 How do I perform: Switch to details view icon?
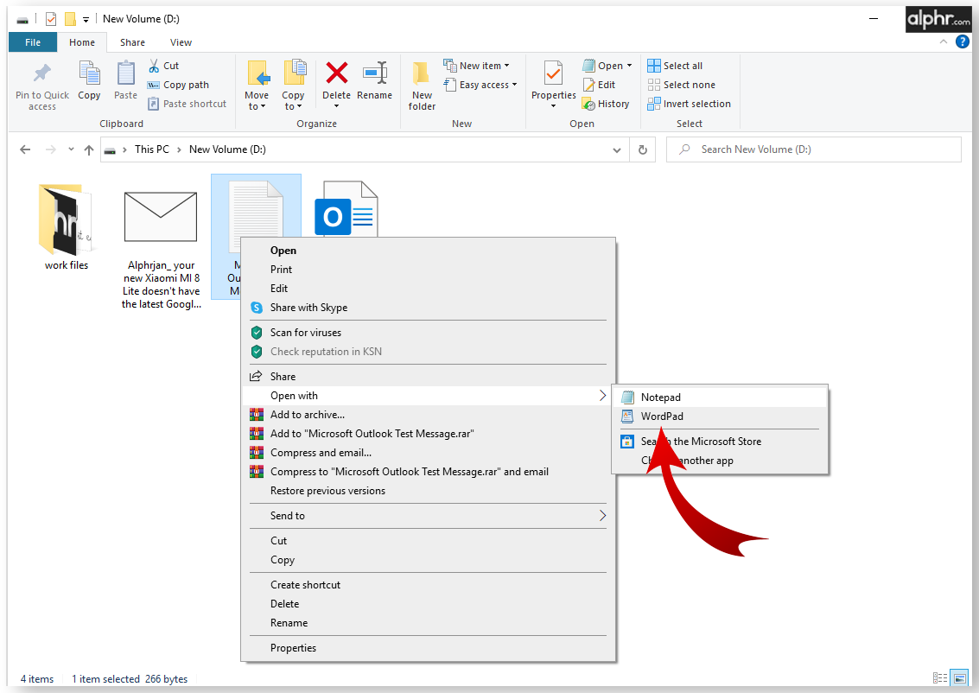(x=939, y=678)
